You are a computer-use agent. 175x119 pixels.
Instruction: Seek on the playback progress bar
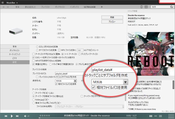[x=87, y=118]
